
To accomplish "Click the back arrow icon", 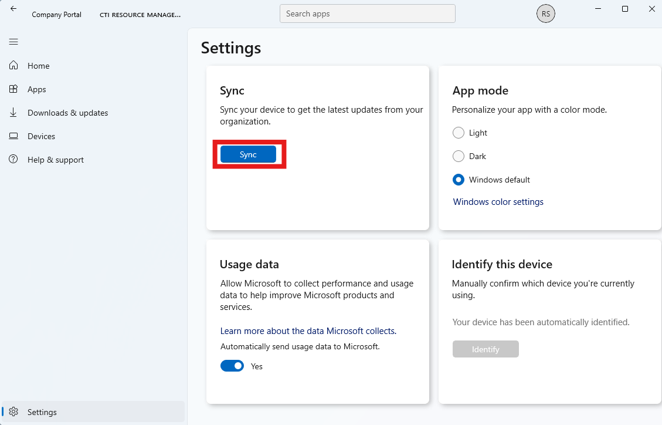I will [13, 9].
